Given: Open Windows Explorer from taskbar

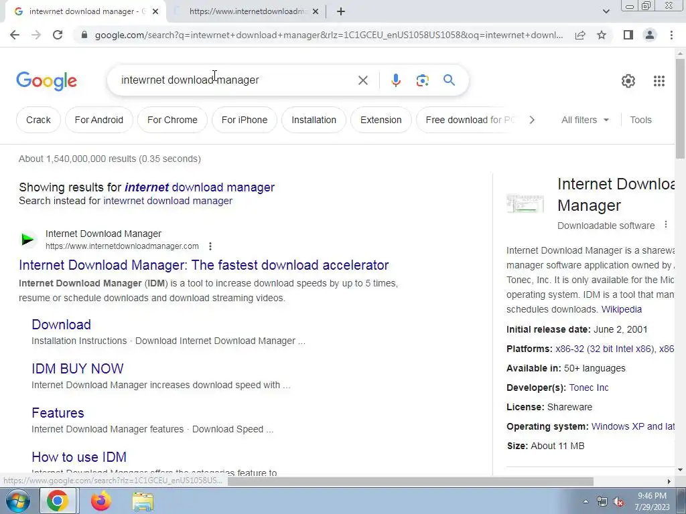Looking at the screenshot, I should 143,502.
